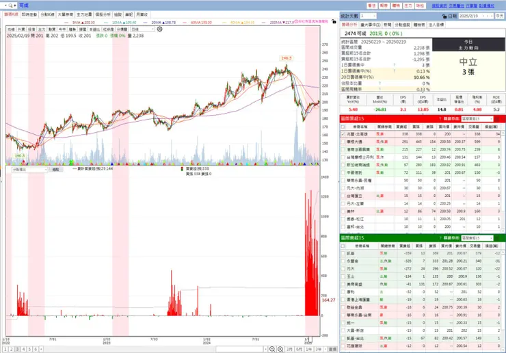The height and width of the screenshot is (353, 506).
Task: Click the help question mark beside 區間買超15
Action: coord(440,119)
